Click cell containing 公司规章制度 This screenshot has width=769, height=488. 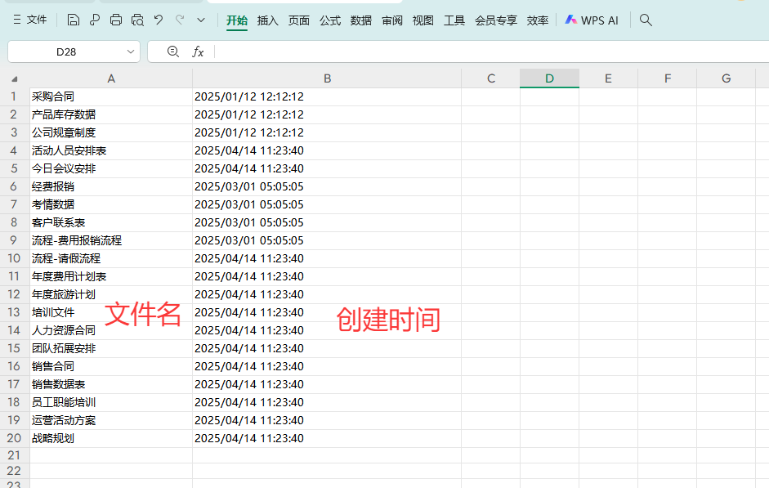point(111,132)
